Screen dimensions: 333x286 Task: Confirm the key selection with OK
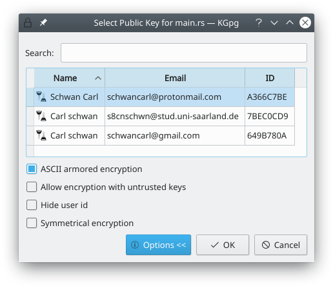(x=223, y=245)
